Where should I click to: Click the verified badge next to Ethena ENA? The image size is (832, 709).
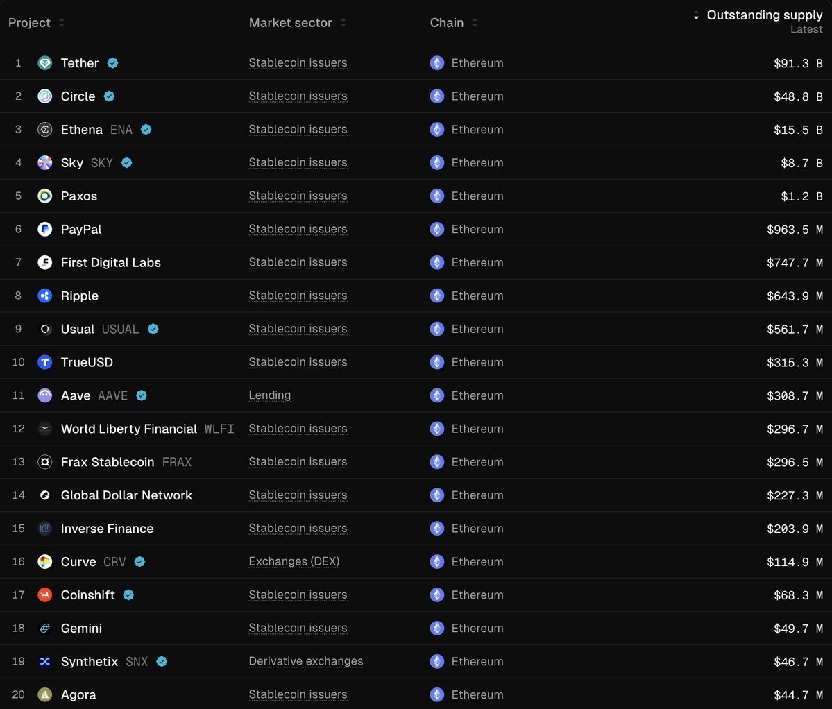146,130
